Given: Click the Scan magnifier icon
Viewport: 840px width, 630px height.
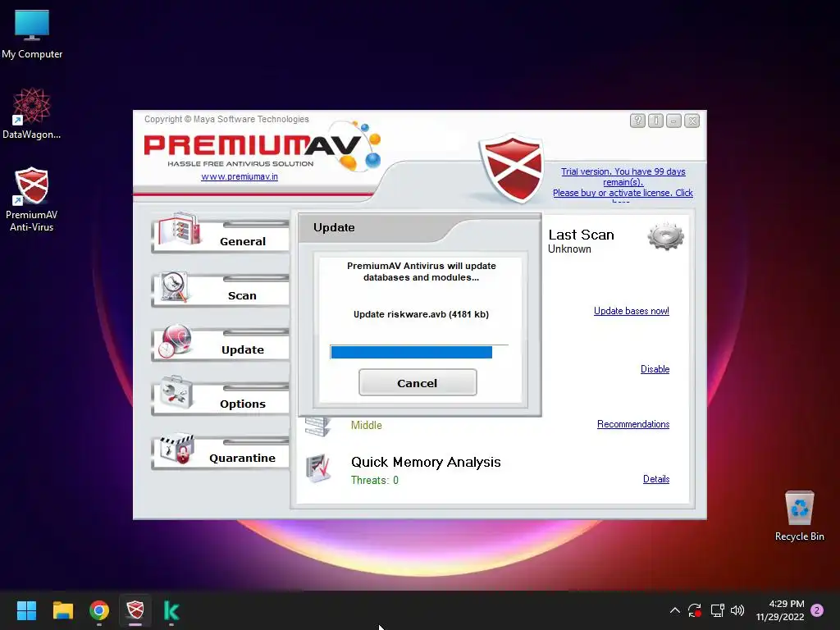Looking at the screenshot, I should (x=176, y=288).
